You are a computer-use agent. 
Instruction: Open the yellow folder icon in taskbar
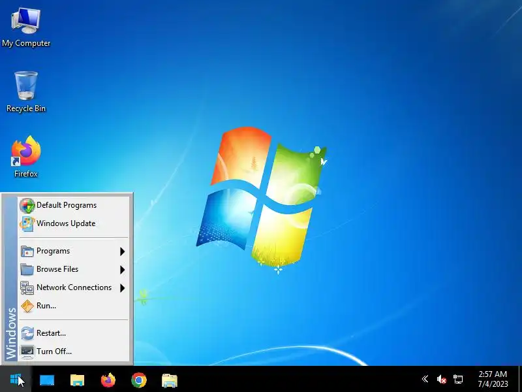point(77,380)
